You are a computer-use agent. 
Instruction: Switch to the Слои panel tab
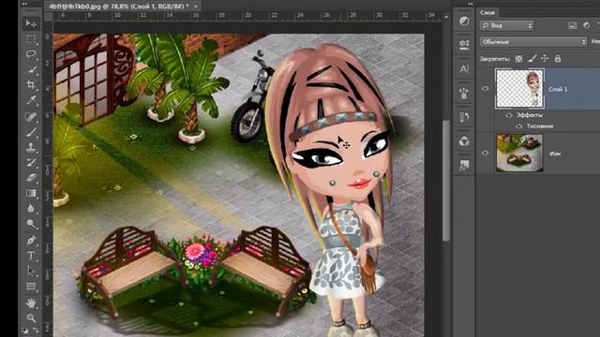[487, 12]
